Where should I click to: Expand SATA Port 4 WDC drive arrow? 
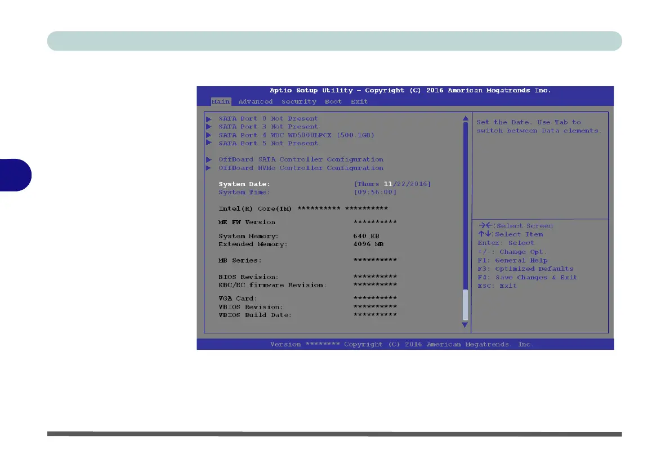(x=208, y=135)
